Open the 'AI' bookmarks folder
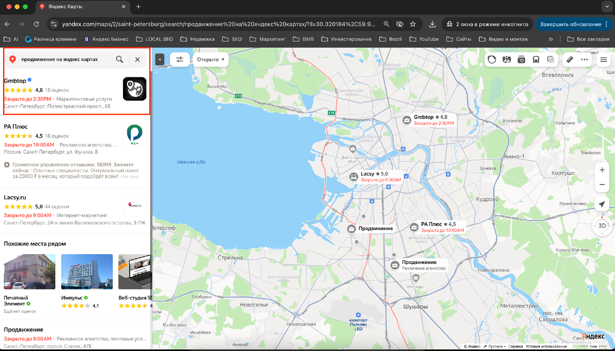Image resolution: width=615 pixels, height=351 pixels. coord(11,39)
